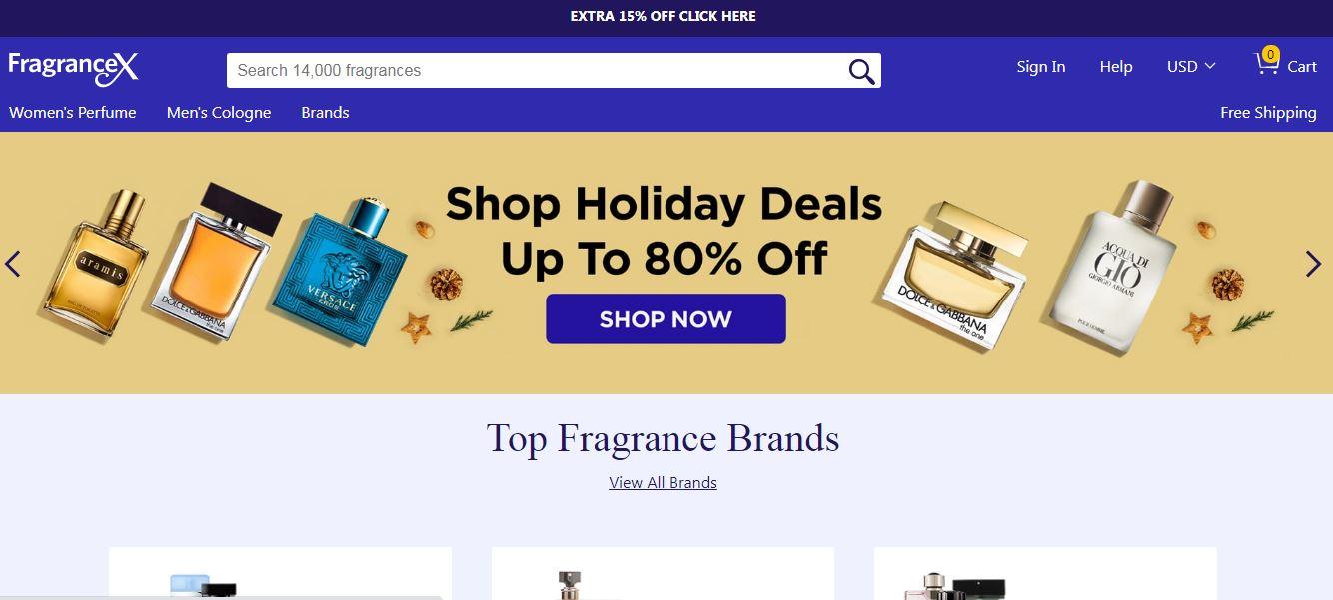Go to previous banner slide arrow
This screenshot has height=600, width=1333.
tap(13, 264)
